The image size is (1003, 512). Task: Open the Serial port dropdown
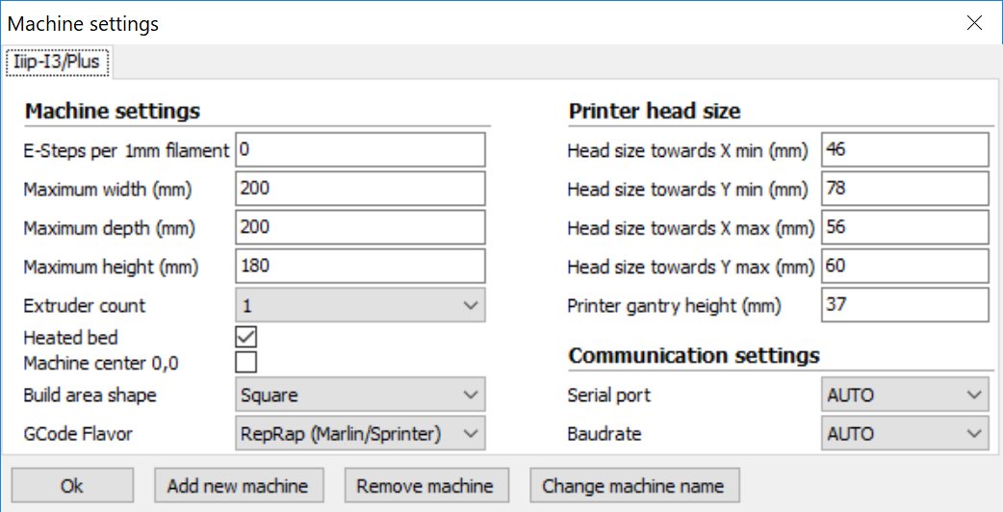tap(904, 395)
